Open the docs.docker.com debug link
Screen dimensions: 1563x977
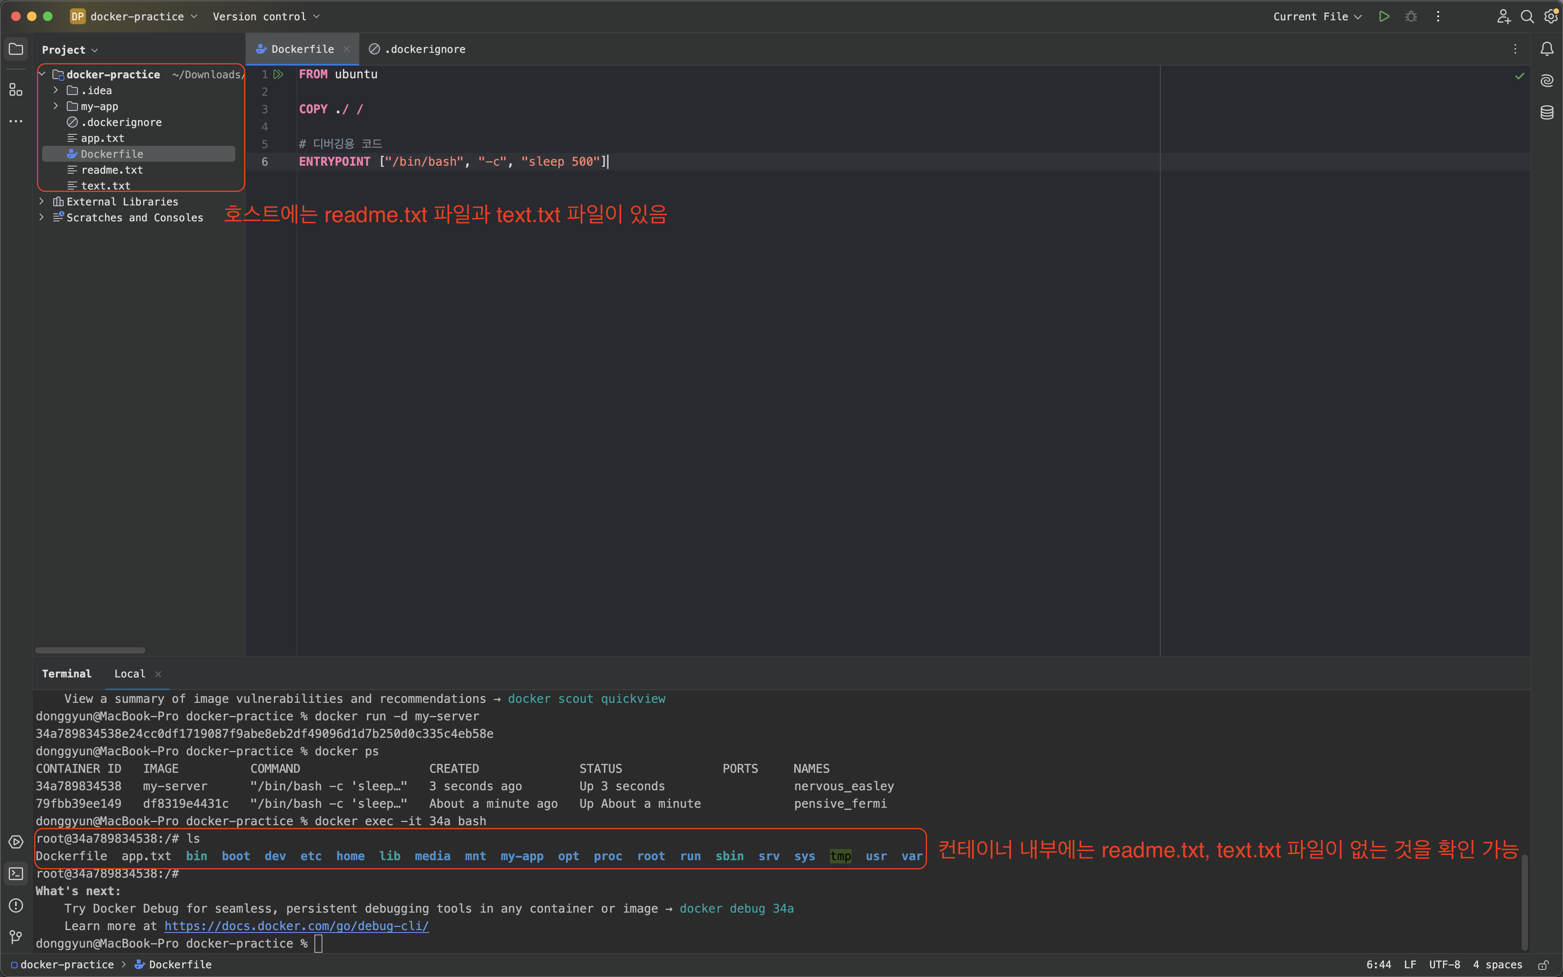click(296, 925)
